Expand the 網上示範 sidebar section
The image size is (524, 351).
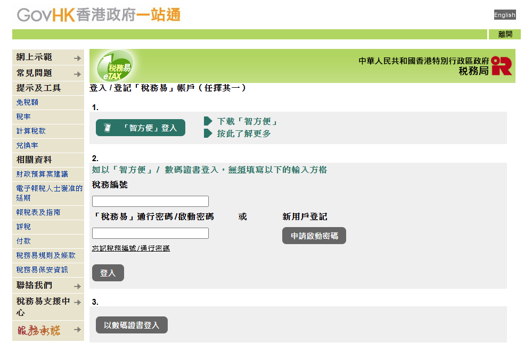tap(77, 58)
